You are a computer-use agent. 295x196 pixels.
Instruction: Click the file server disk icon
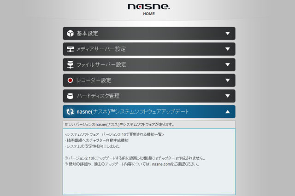coord(71,65)
